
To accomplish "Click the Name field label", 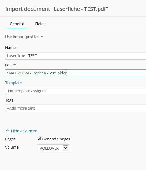I will click(10, 48).
